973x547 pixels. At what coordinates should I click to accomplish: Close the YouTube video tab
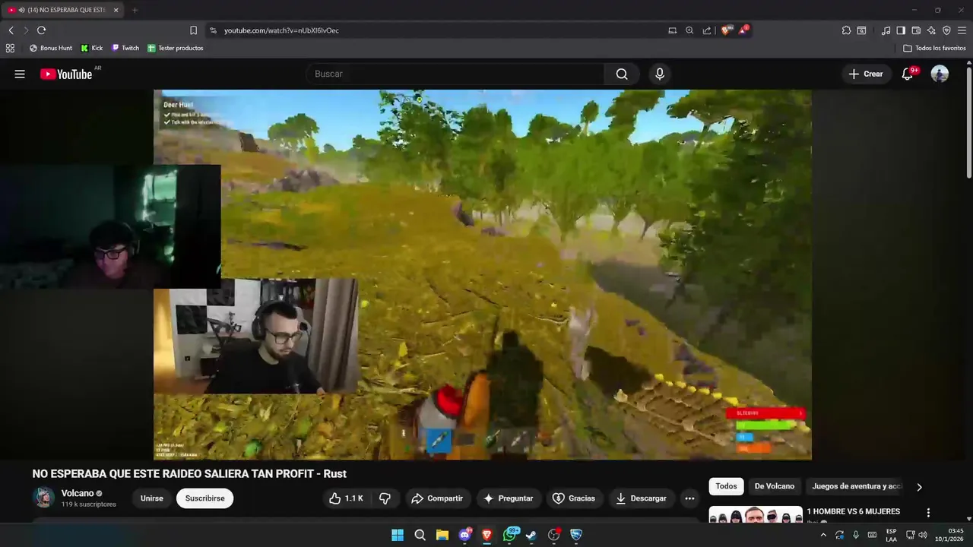(x=116, y=10)
